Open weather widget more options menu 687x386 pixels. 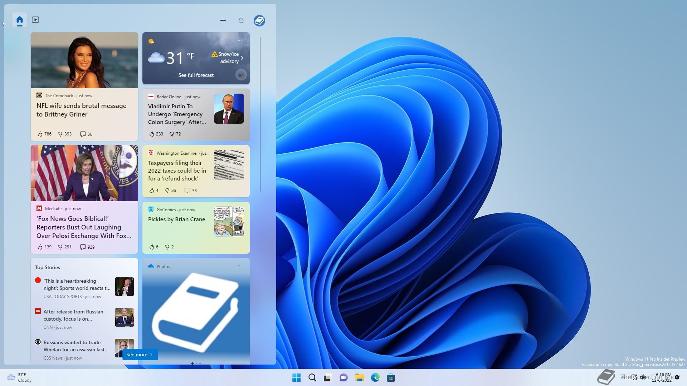click(240, 41)
